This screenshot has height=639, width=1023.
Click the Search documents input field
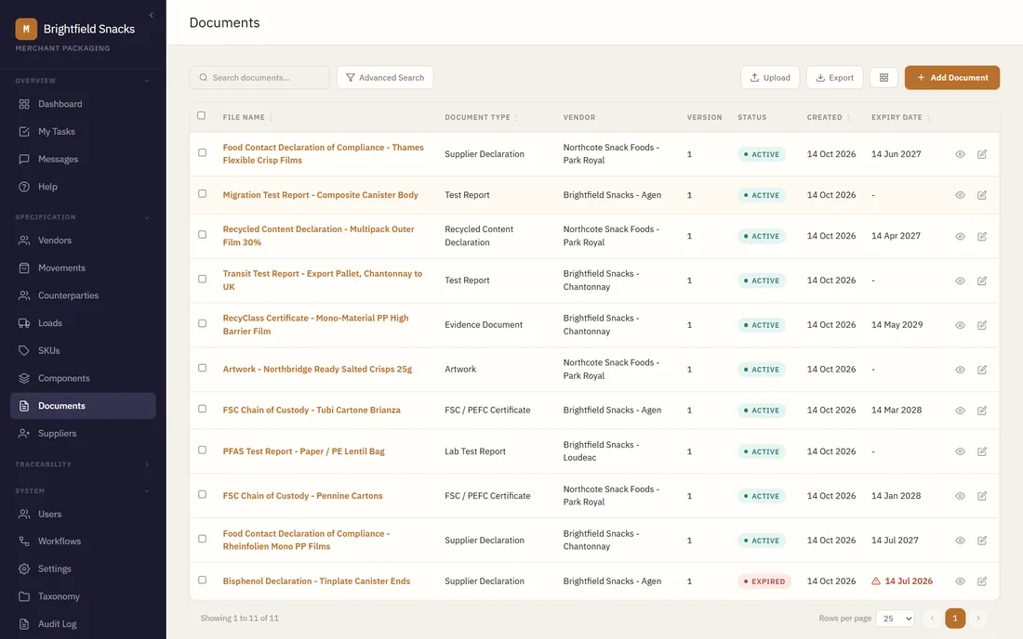click(x=259, y=77)
